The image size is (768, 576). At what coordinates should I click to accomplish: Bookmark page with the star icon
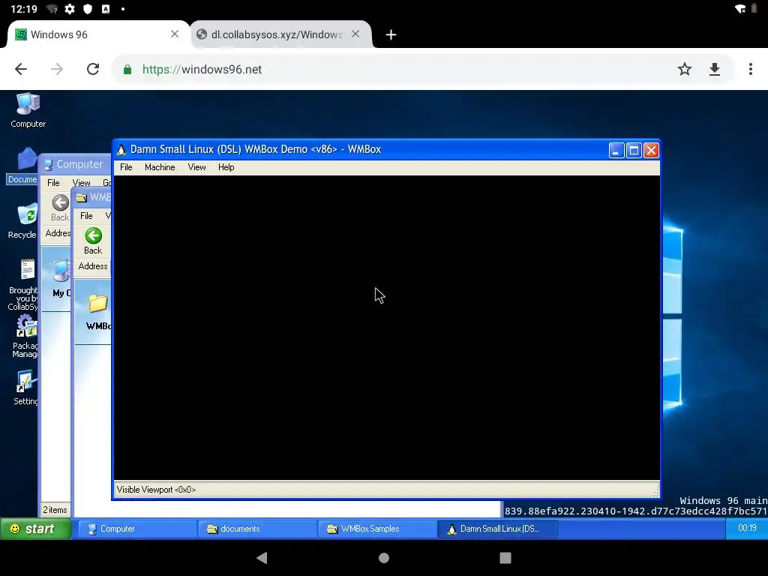[x=684, y=69]
